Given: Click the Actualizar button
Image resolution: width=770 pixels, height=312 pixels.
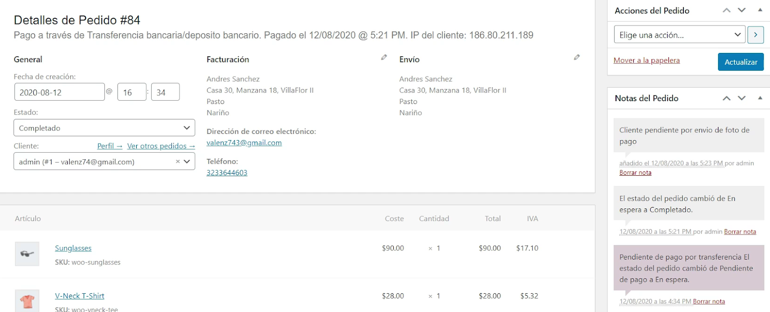Looking at the screenshot, I should click(741, 62).
